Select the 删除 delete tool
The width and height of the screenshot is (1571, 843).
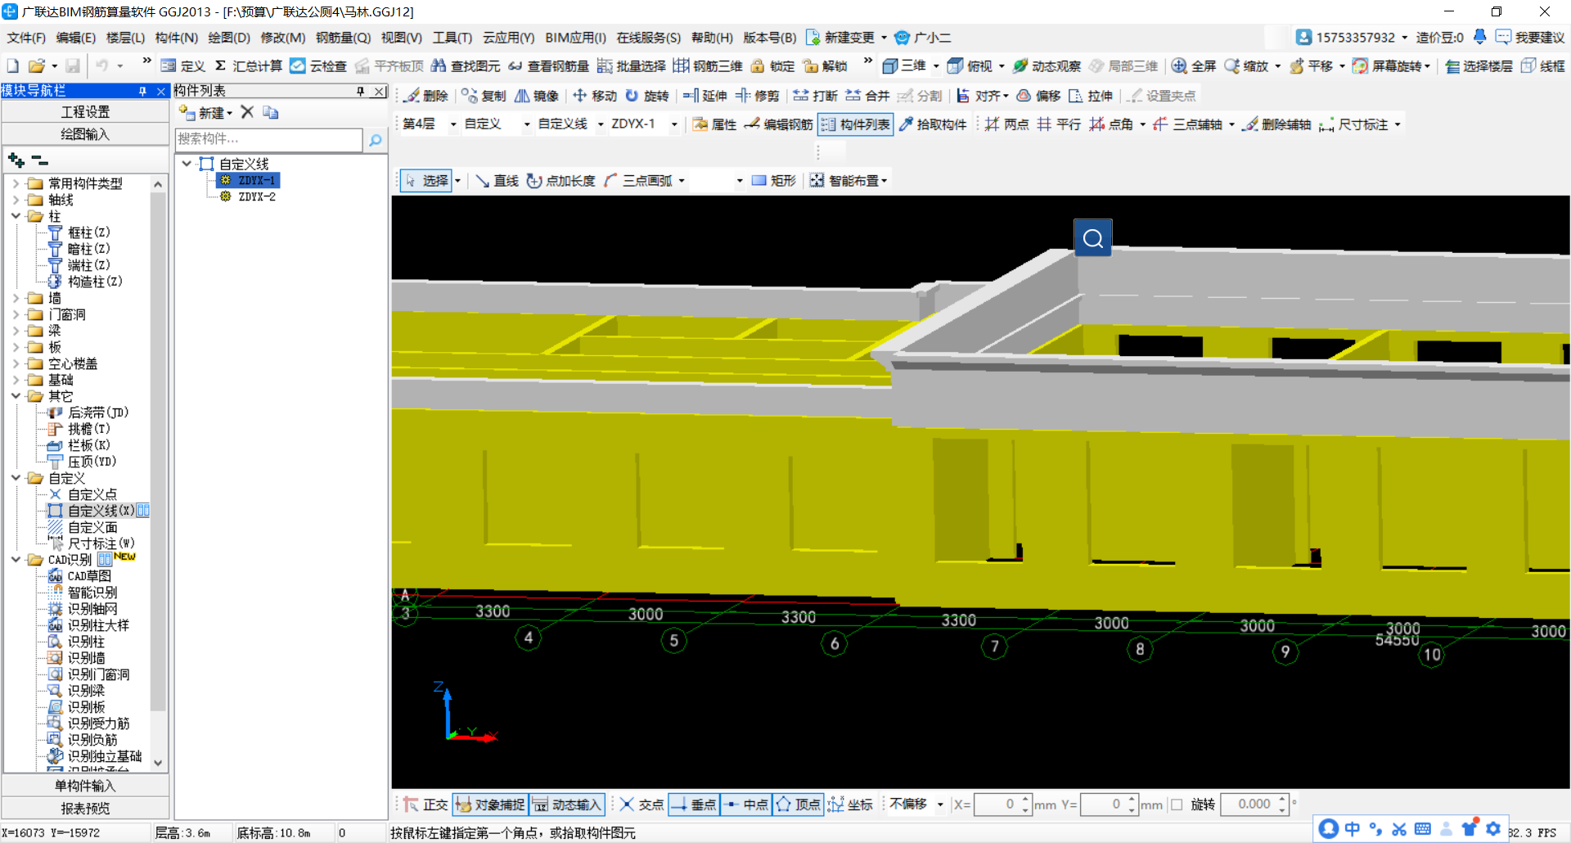click(x=426, y=96)
